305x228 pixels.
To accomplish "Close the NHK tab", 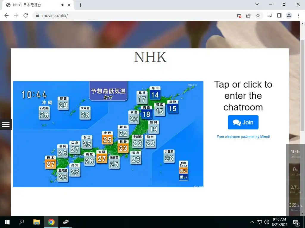I will tap(69, 5).
